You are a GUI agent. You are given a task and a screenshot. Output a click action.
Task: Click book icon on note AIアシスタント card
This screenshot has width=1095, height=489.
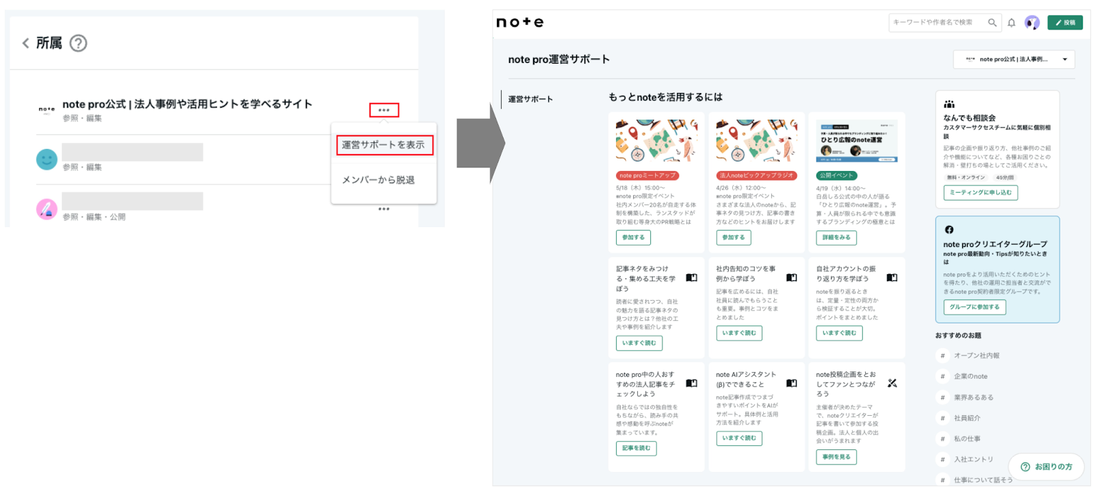pos(792,383)
